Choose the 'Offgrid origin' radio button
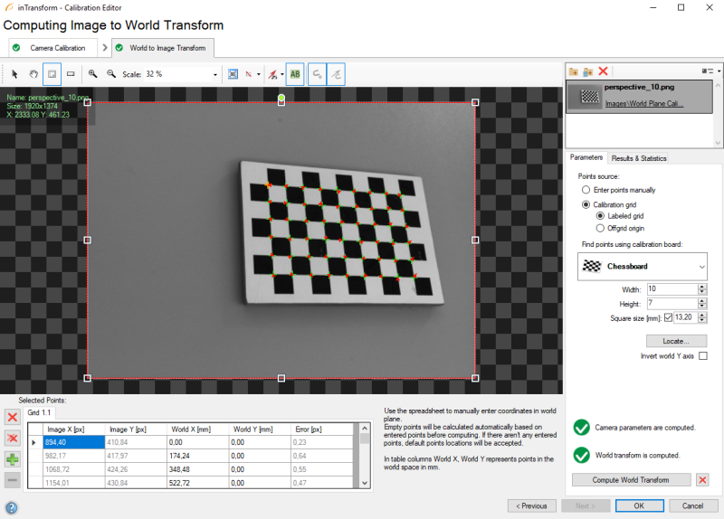Image resolution: width=724 pixels, height=519 pixels. pyautogui.click(x=599, y=228)
